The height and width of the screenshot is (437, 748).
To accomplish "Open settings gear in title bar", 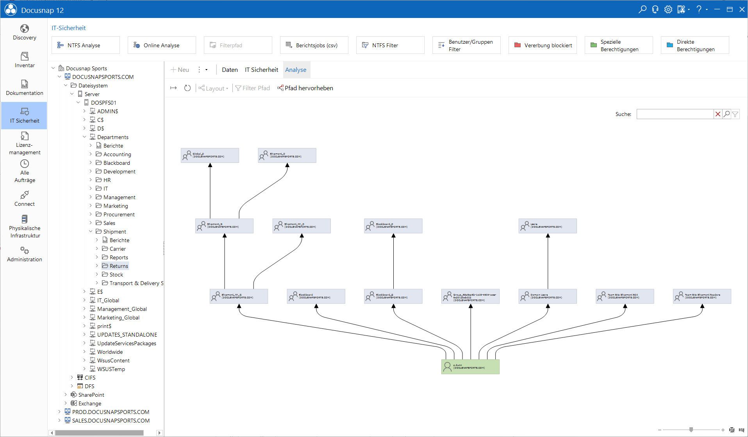I will (668, 9).
